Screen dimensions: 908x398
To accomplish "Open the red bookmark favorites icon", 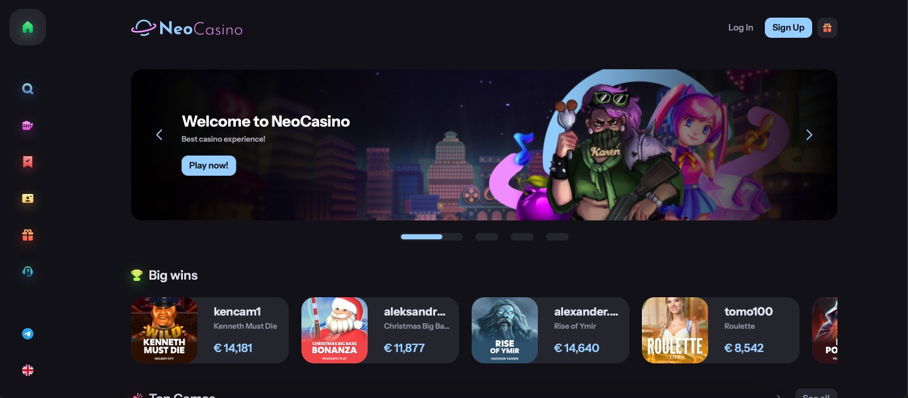I will 28,162.
